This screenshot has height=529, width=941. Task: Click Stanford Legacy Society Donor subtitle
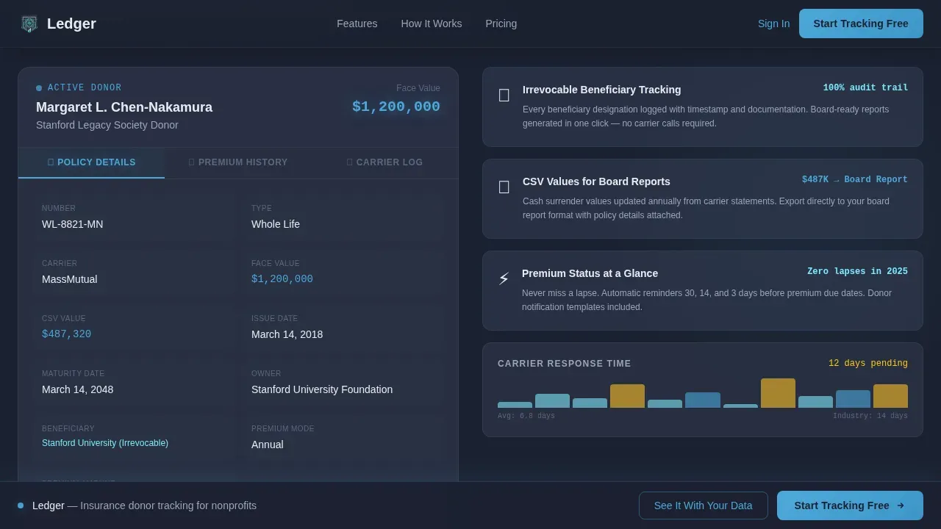(107, 125)
